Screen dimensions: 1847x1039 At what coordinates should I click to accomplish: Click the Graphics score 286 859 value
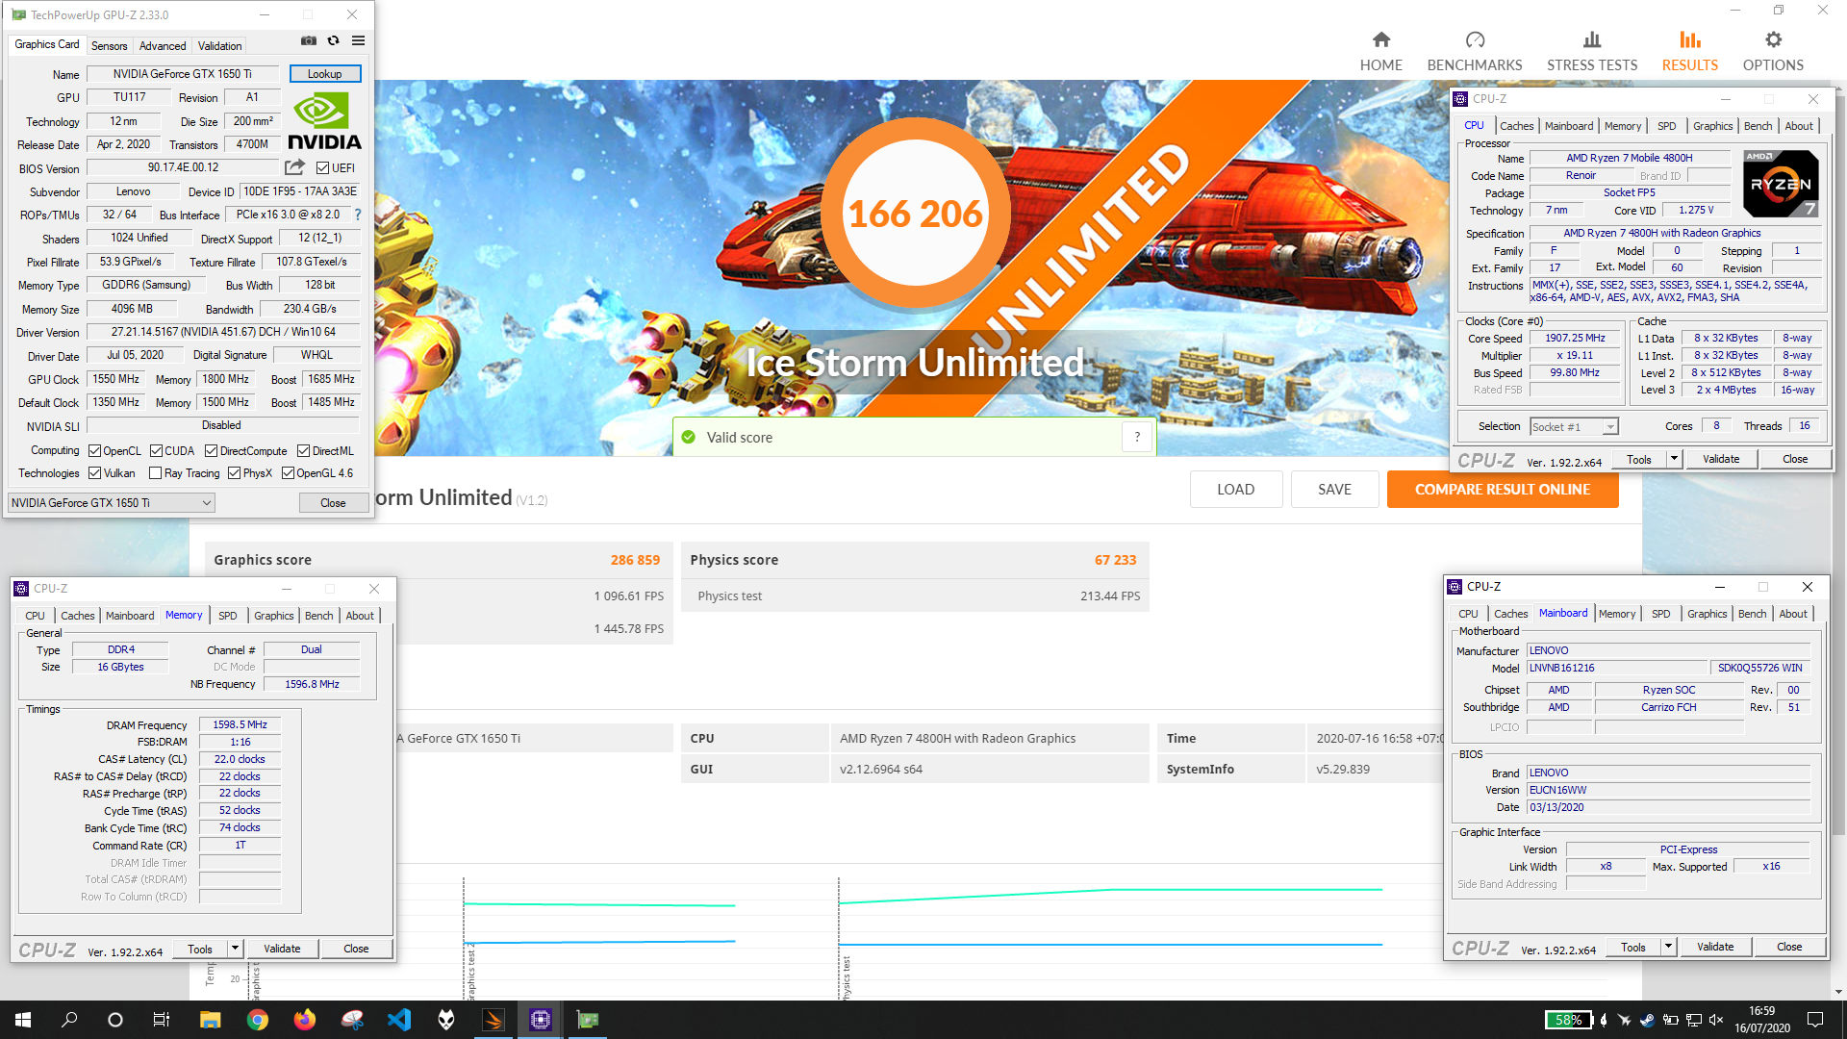(x=635, y=560)
